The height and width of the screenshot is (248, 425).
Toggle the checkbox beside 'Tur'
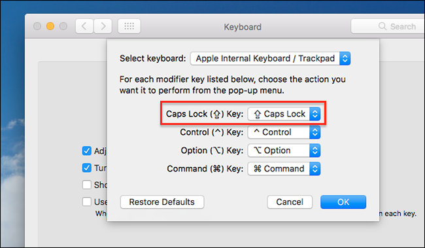[87, 168]
